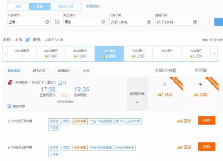Viewport: 223px width, 161px height.
Task: Click 流亭机场 airport label
Action: click(80, 95)
